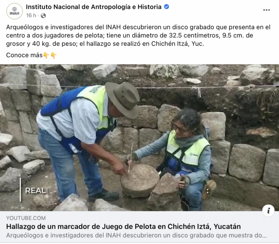Click the post text about Chichén Itzá

pos(138,35)
